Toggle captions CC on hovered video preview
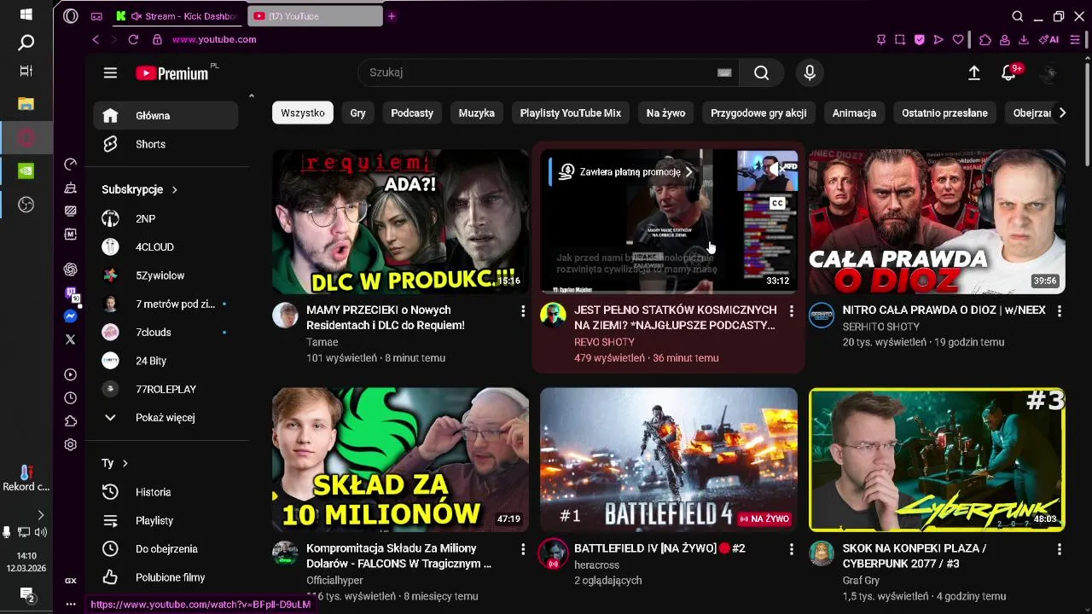The image size is (1092, 614). pyautogui.click(x=777, y=203)
